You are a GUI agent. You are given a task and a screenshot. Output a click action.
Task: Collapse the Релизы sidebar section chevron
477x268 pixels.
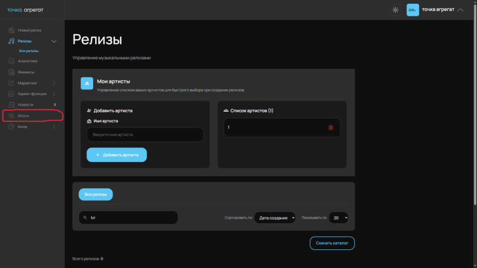tap(54, 41)
